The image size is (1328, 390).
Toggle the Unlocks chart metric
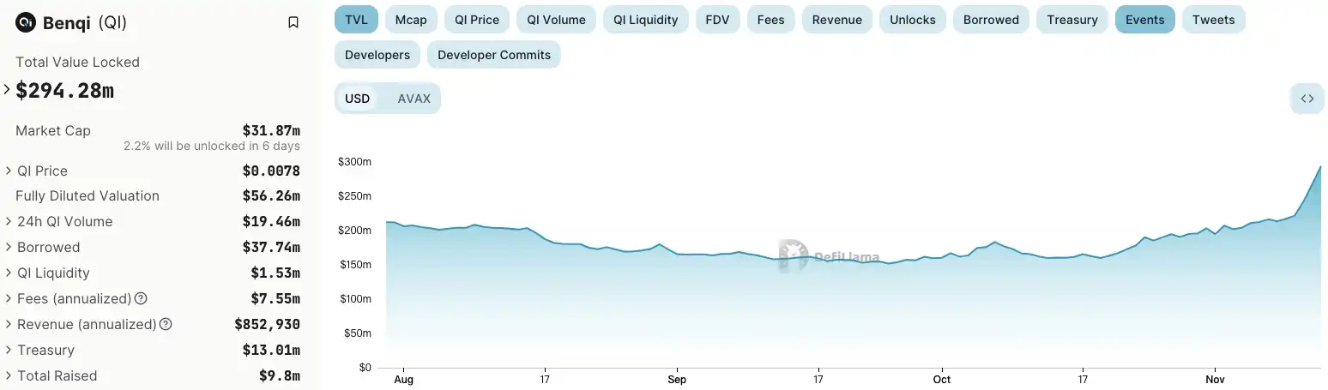[912, 20]
